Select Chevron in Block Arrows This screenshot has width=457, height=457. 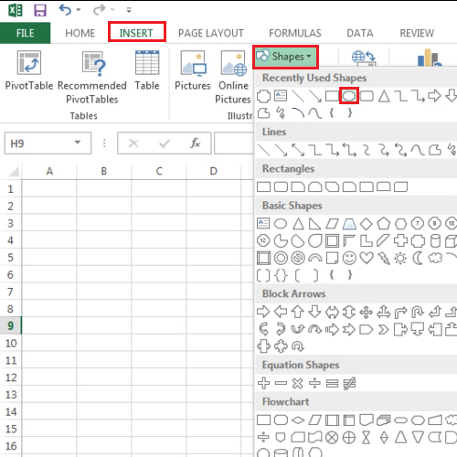pyautogui.click(x=383, y=329)
